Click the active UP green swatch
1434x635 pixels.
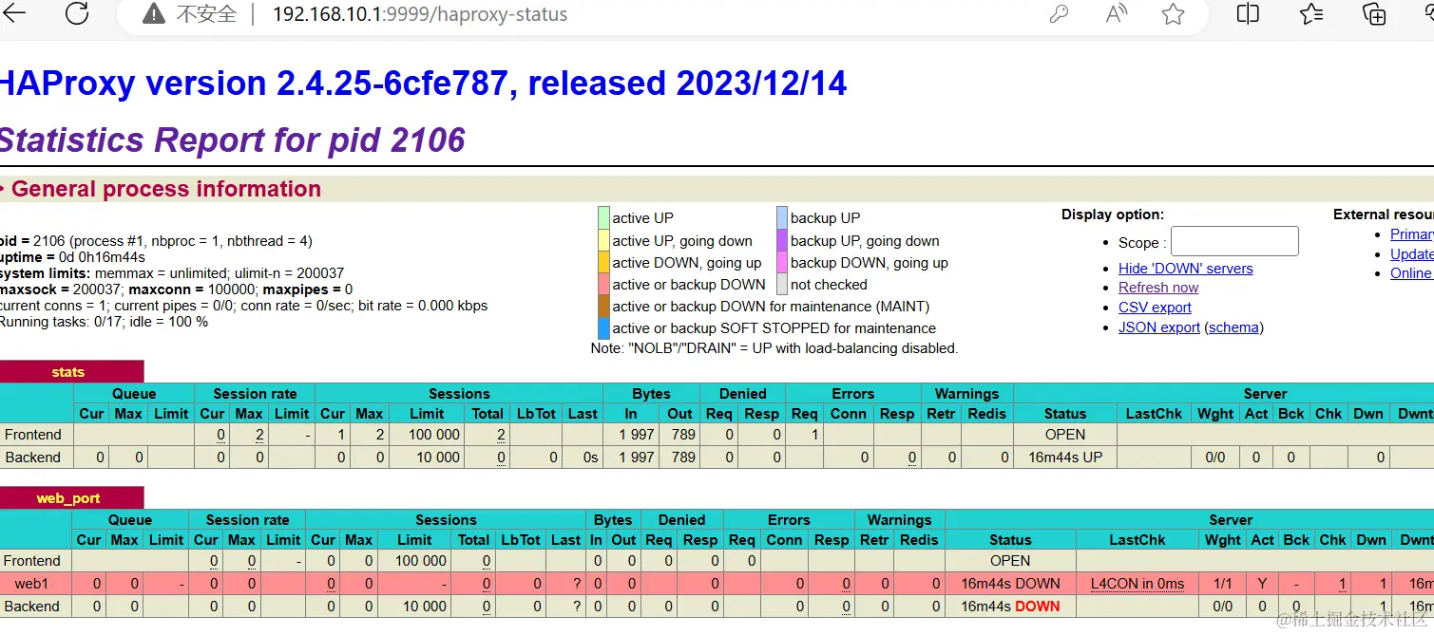[603, 217]
